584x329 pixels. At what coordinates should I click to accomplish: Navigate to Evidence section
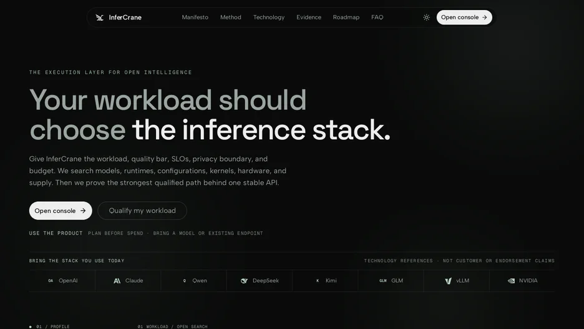308,17
